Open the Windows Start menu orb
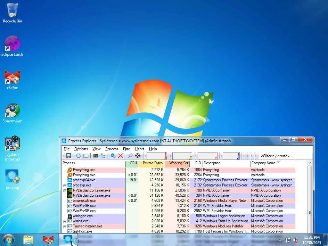328x246 pixels. [8, 240]
